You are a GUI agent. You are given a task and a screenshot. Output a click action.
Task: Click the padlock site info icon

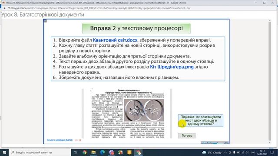tap(5, 8)
